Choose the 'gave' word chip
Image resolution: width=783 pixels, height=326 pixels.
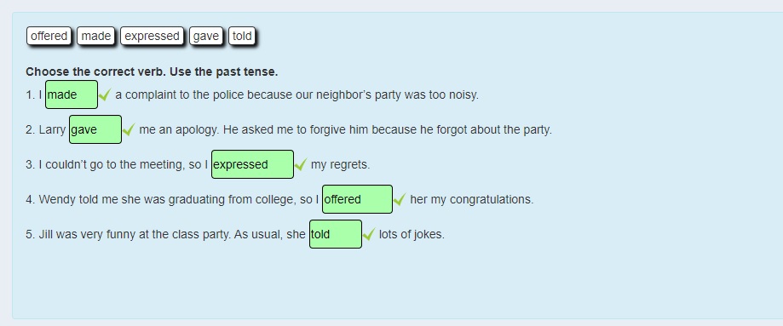click(x=205, y=36)
